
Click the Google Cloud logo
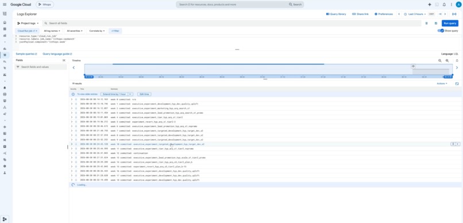21,5
